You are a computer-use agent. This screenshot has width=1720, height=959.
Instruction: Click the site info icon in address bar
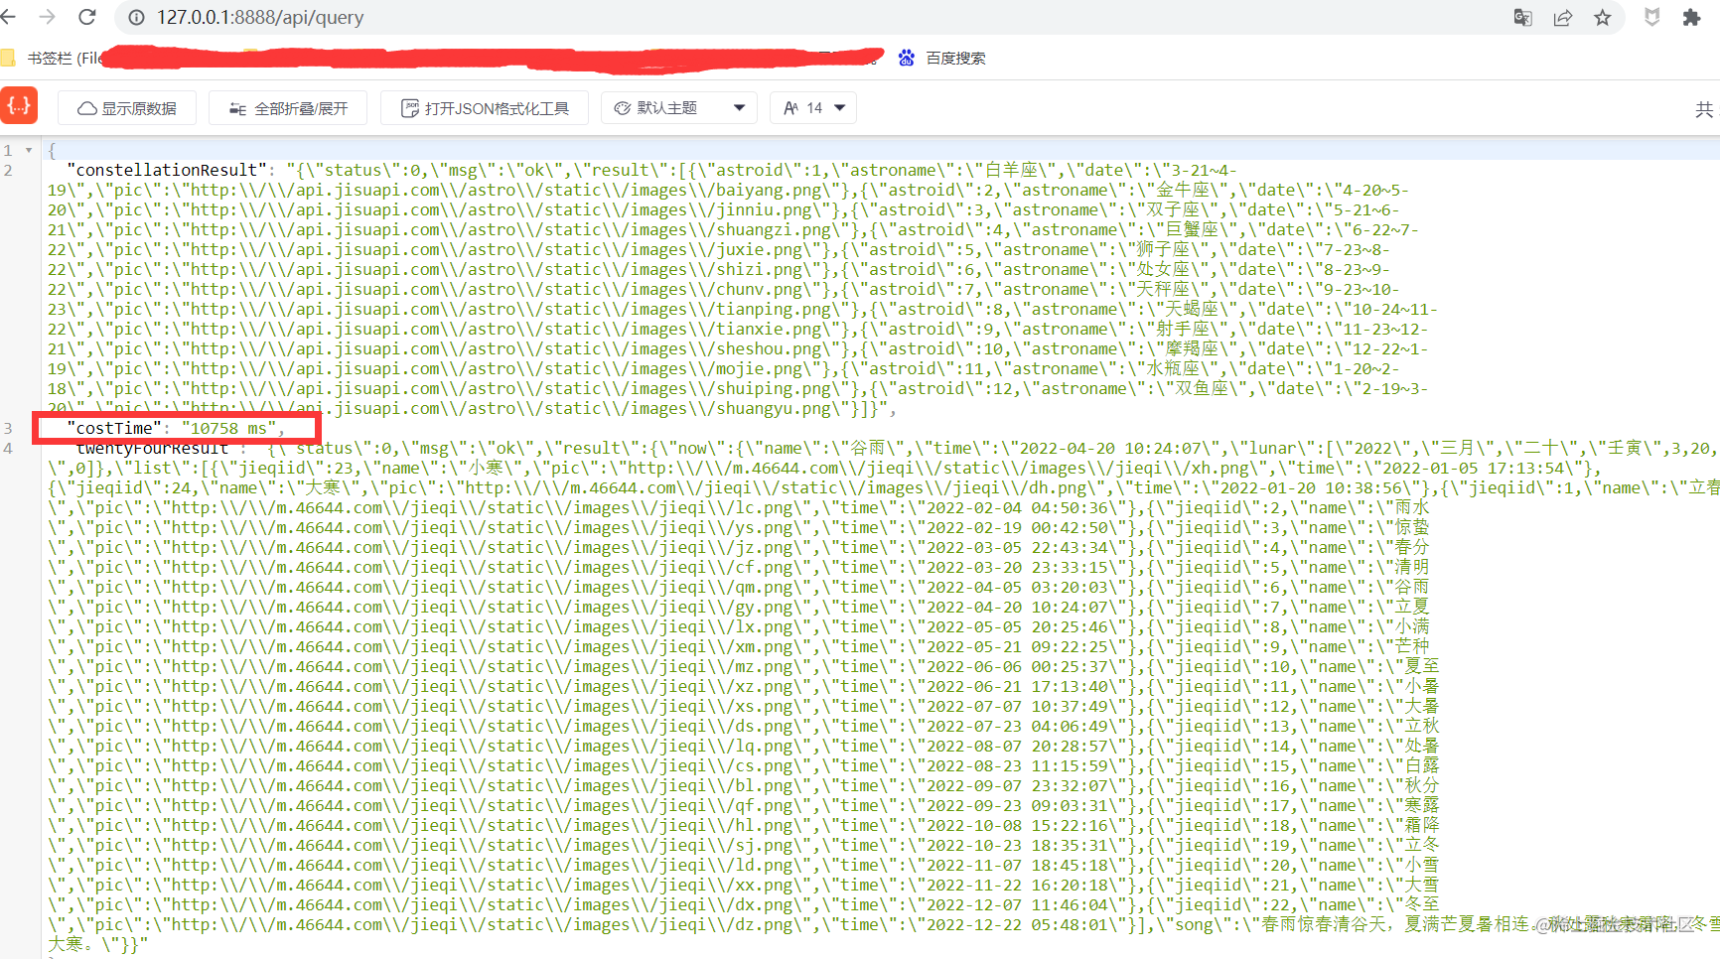pos(137,18)
